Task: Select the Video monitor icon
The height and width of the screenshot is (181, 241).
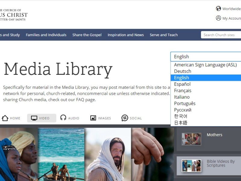Action: pyautogui.click(x=34, y=118)
